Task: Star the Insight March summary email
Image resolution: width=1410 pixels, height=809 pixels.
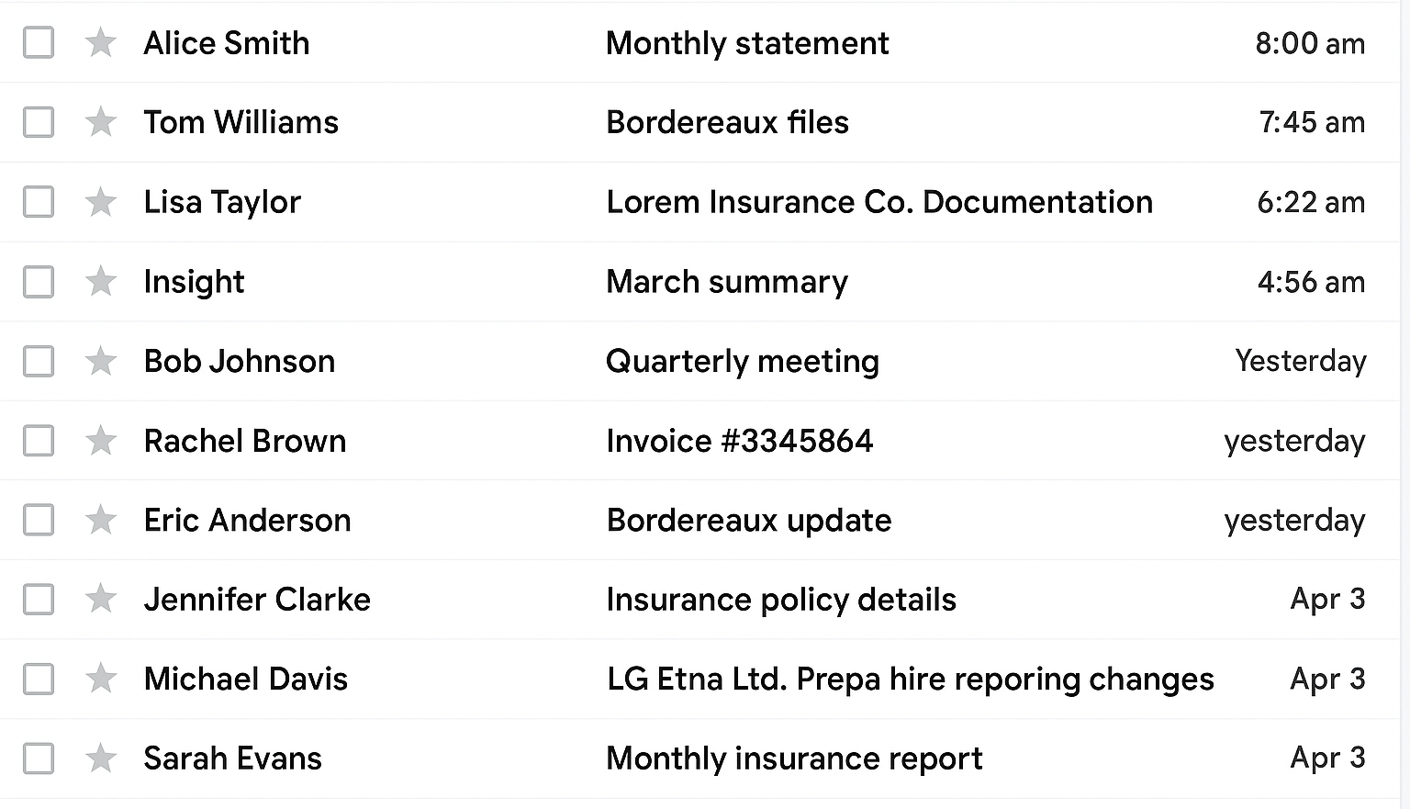Action: tap(100, 281)
